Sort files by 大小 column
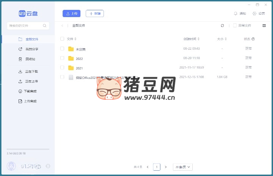Viewport: 273px width, 176px height. (222, 39)
